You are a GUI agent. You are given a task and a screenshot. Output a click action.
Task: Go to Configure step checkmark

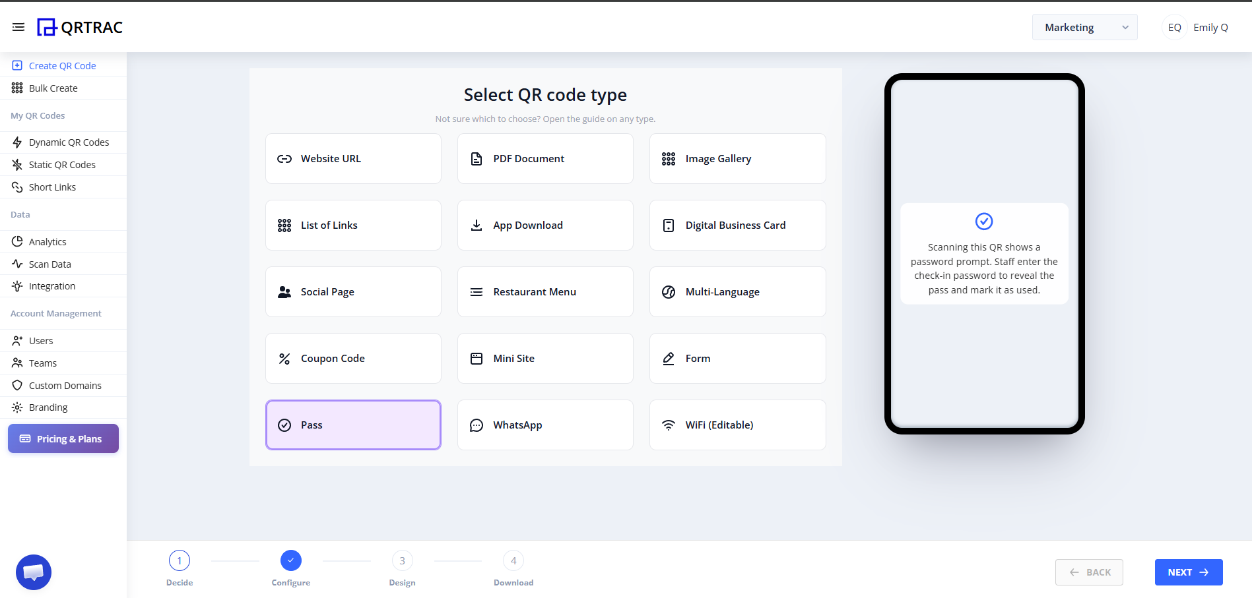(x=291, y=560)
